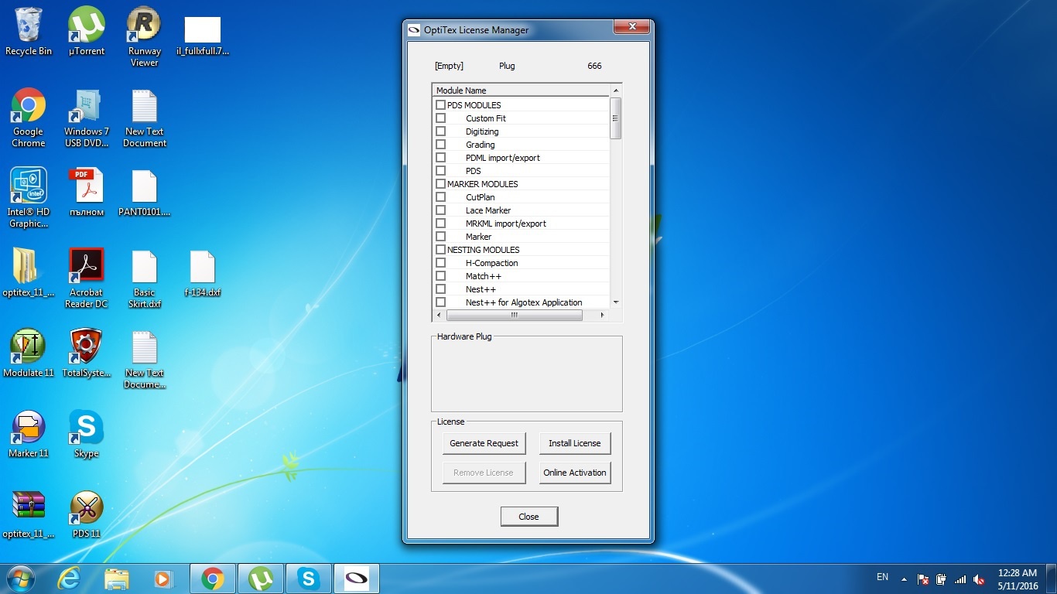
Task: Open the Marker 11 desktop icon
Action: (x=28, y=428)
